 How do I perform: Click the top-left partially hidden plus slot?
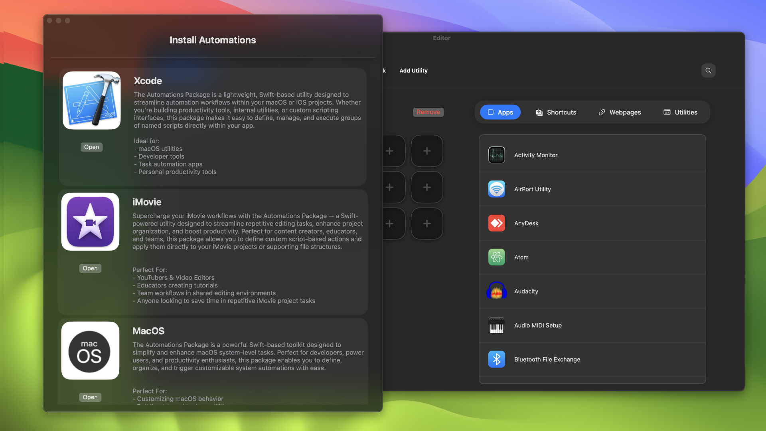(394, 151)
